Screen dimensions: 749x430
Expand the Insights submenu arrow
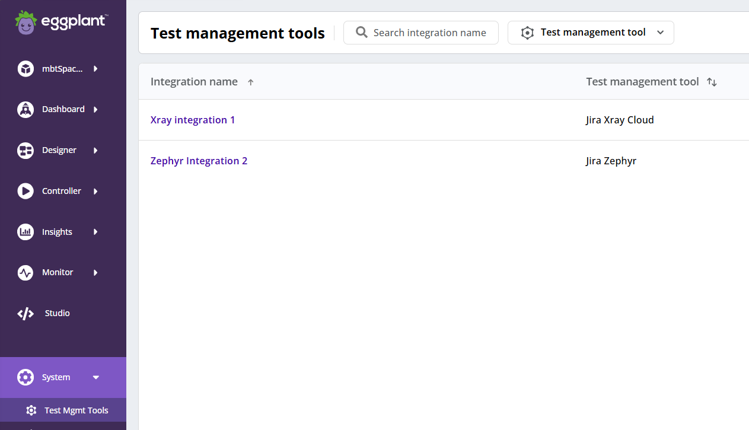click(x=95, y=232)
